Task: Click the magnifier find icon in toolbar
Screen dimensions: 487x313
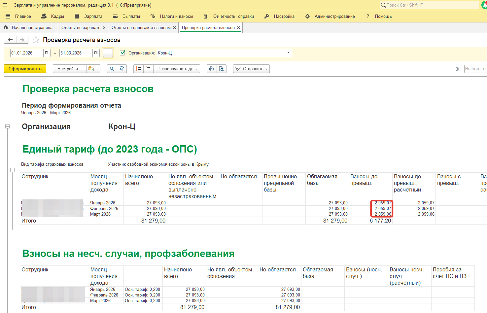Action: click(x=112, y=69)
